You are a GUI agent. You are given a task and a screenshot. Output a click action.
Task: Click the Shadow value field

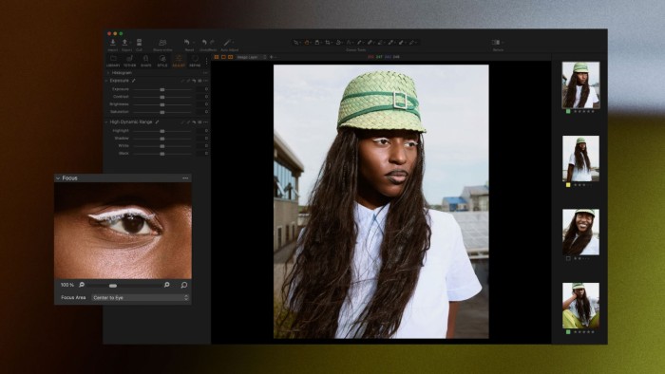tap(202, 139)
